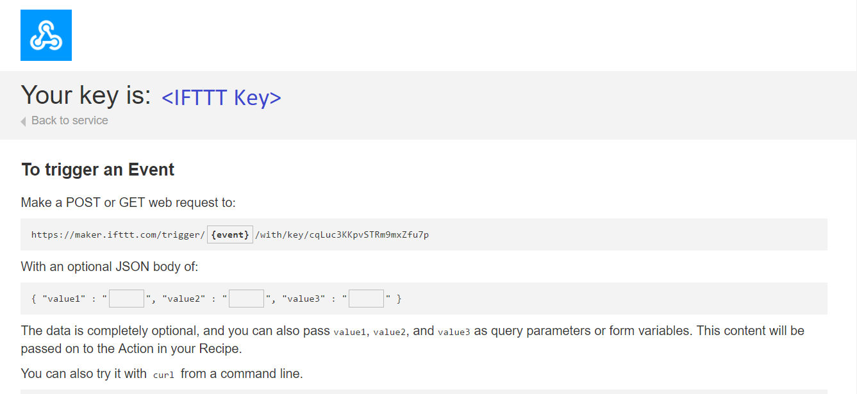Click inline code "value3" in the description paragraph

(x=454, y=332)
